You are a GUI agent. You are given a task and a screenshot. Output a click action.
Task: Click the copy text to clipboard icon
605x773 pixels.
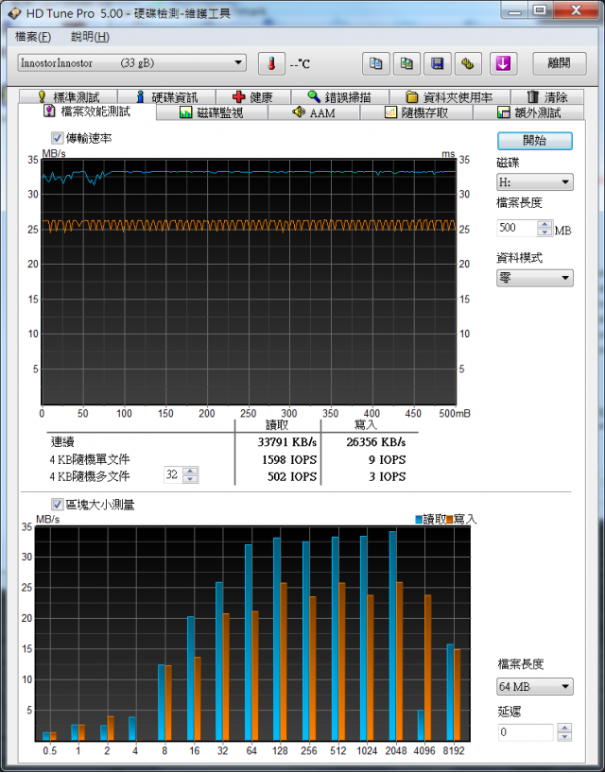375,63
